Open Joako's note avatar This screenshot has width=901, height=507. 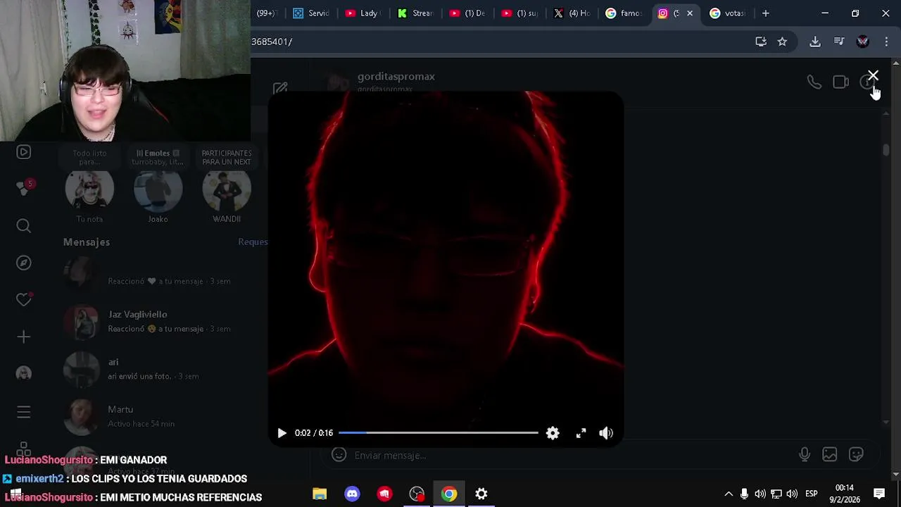click(158, 190)
